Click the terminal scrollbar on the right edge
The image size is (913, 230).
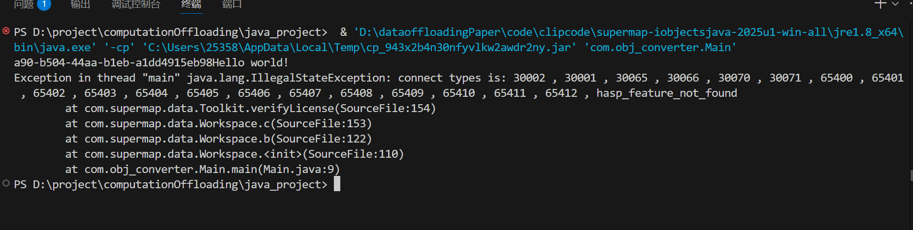click(911, 174)
